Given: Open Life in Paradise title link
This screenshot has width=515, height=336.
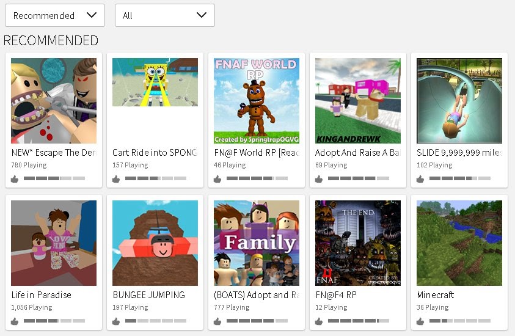Looking at the screenshot, I should point(42,295).
